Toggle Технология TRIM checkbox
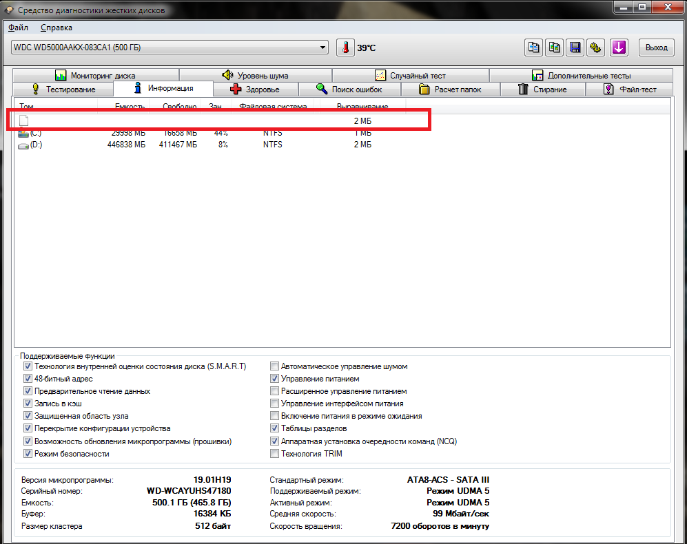The height and width of the screenshot is (544, 687). click(x=274, y=454)
